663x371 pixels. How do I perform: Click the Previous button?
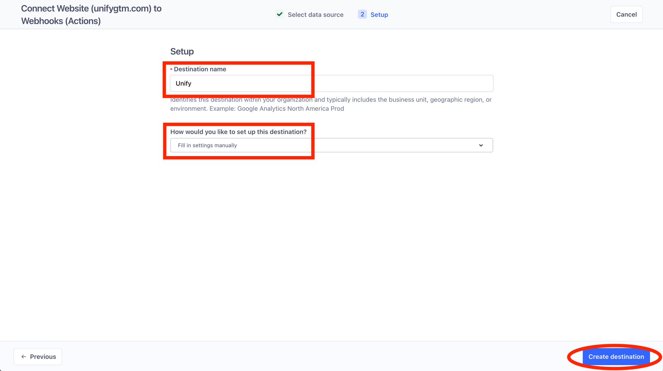[x=38, y=357]
